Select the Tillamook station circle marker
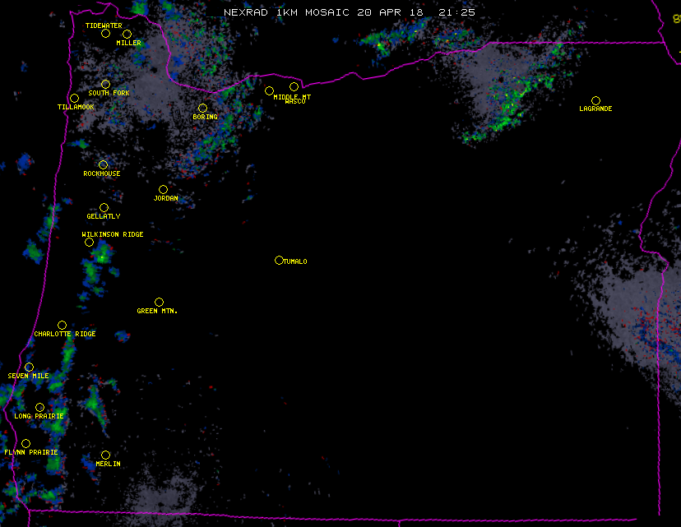Viewport: 681px width, 527px height. pyautogui.click(x=74, y=99)
